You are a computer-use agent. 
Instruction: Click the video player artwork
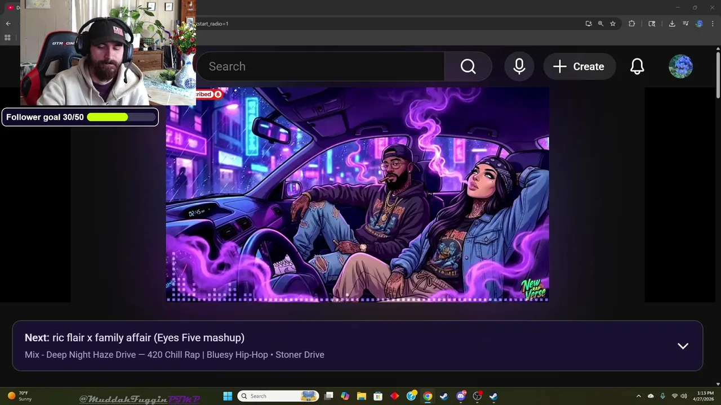point(357,194)
